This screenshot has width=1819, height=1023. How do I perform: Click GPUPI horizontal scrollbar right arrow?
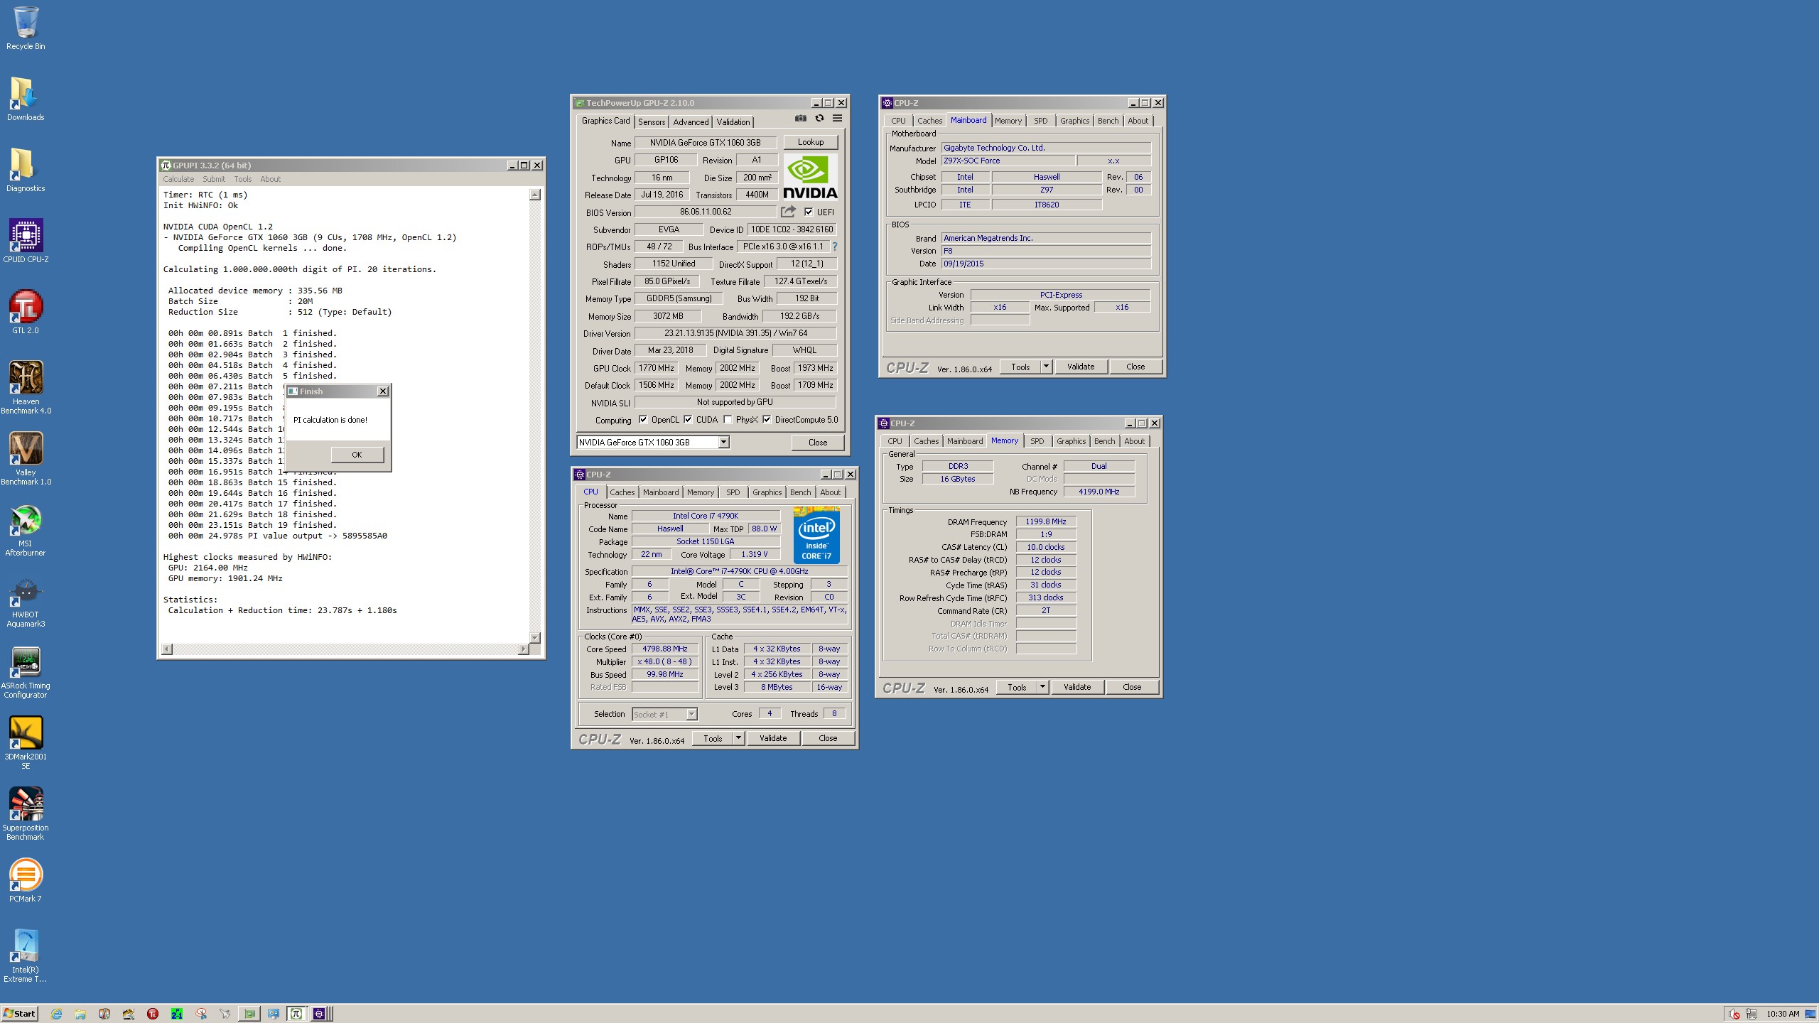click(524, 649)
